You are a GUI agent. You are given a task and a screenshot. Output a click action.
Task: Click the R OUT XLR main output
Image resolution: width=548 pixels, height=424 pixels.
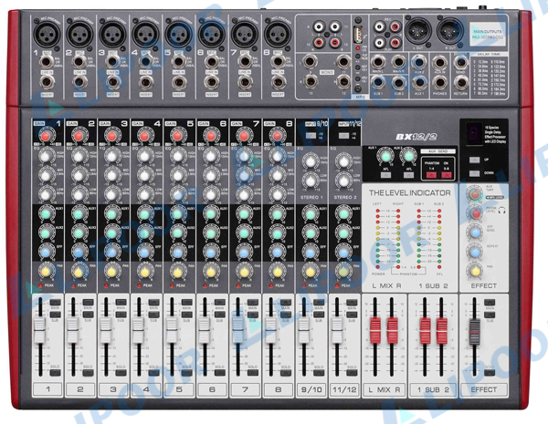(x=450, y=31)
